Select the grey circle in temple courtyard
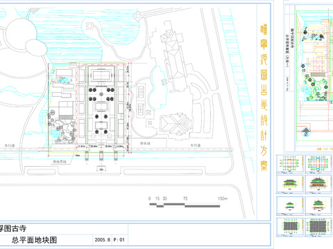Image resolution: width=333 pixels, height=249 pixels. pos(101,94)
